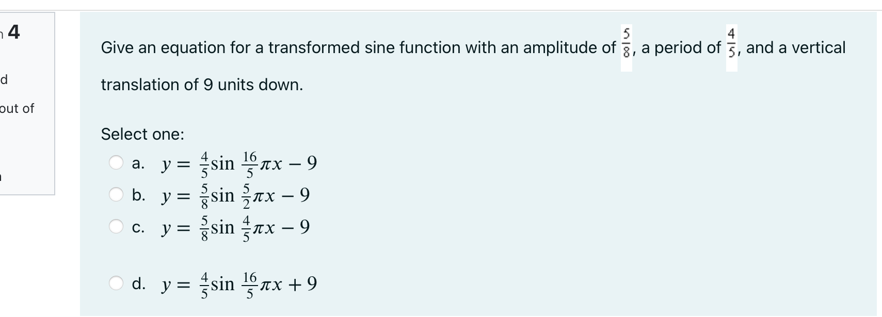Screen dimensions: 882x317
Task: Select answer option a radio button
Action: (x=116, y=163)
